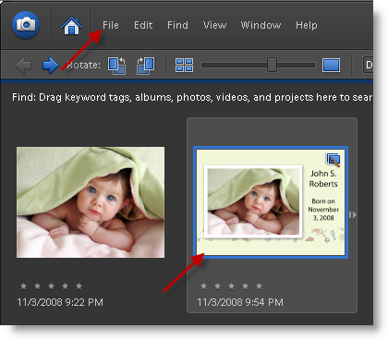The height and width of the screenshot is (340, 388).
Task: Click the date 11/3/2008 9:54 PM
Action: click(x=240, y=302)
